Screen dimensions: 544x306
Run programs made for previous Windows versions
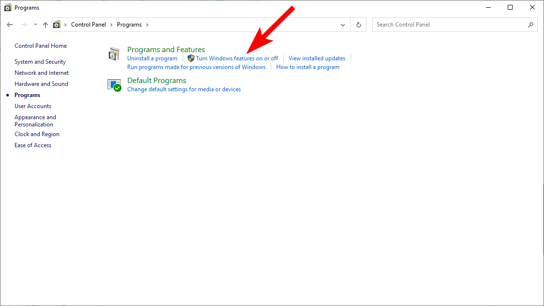196,67
